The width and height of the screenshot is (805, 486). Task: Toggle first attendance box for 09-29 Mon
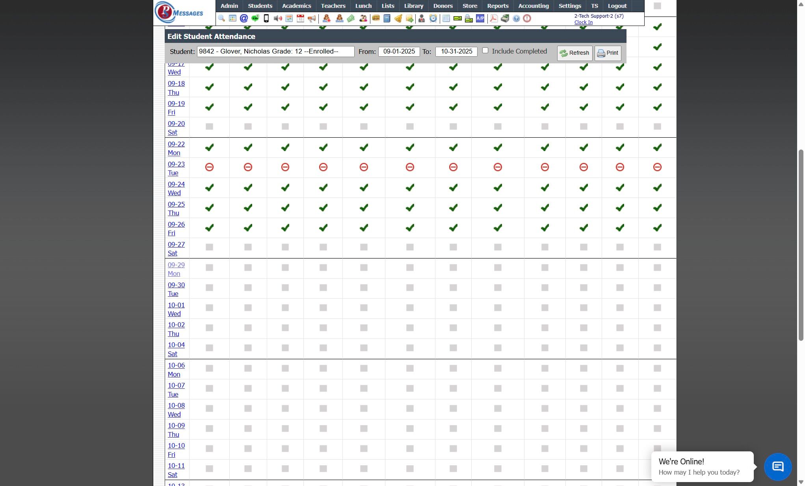pyautogui.click(x=209, y=268)
